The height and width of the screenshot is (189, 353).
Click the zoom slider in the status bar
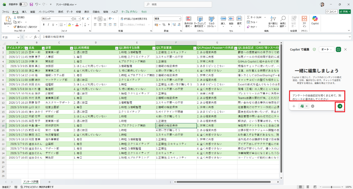(331, 187)
